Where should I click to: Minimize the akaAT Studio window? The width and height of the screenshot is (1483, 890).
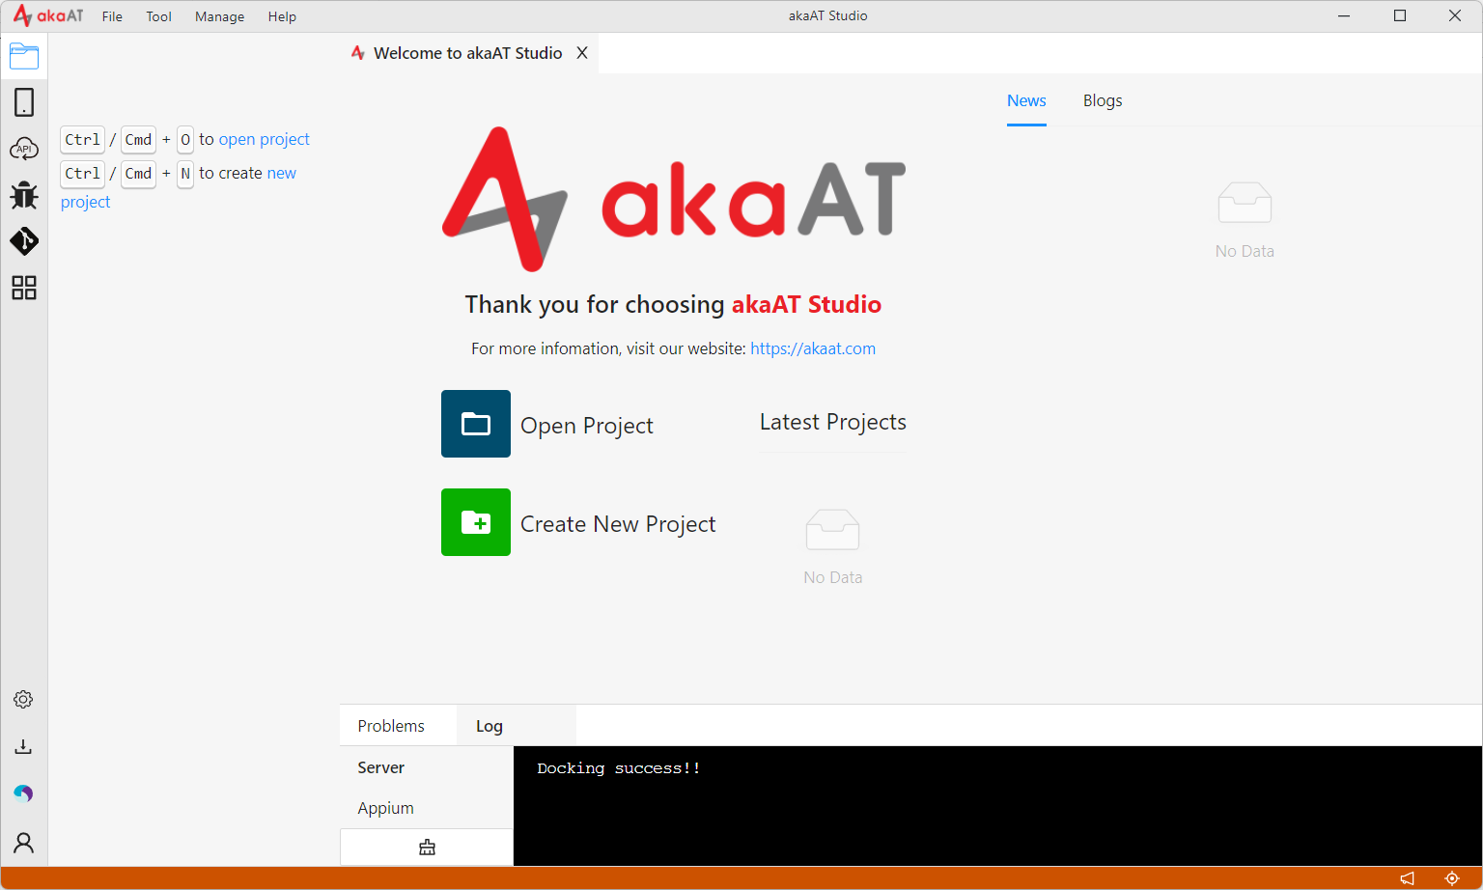tap(1344, 15)
